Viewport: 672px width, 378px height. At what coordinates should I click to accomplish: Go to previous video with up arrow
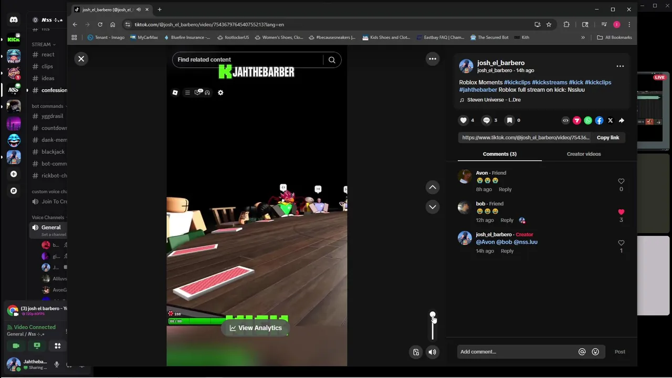coord(433,187)
